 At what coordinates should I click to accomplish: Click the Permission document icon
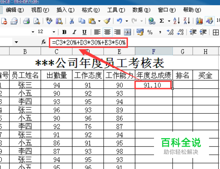tap(4, 21)
